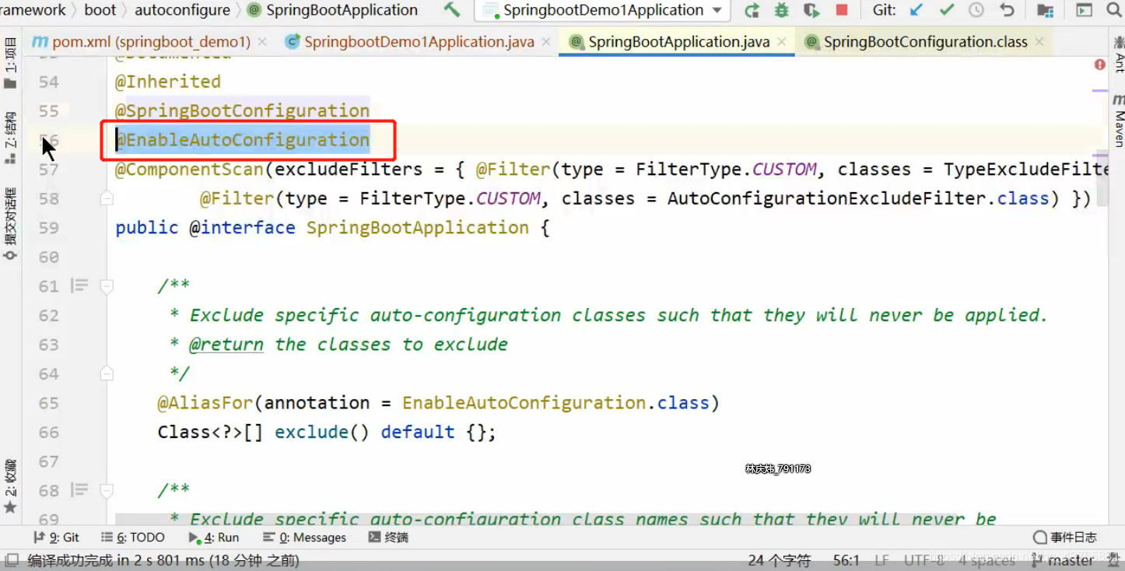This screenshot has height=571, width=1125.
Task: Click the SpringBootApplication breadcrumb item
Action: pos(333,10)
